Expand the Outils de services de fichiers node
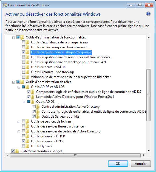The height and width of the screenshot is (172, 156). tap(19, 122)
